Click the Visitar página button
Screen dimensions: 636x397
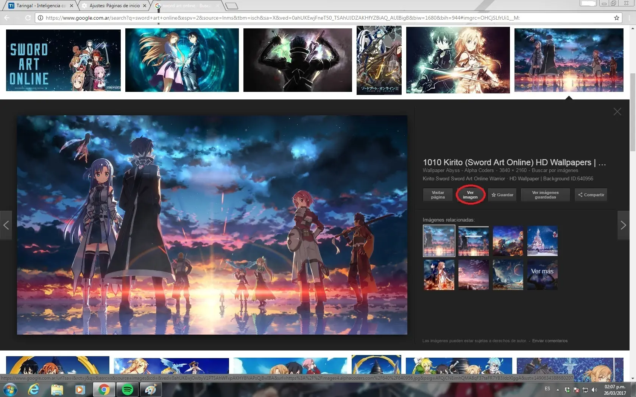[x=438, y=195]
